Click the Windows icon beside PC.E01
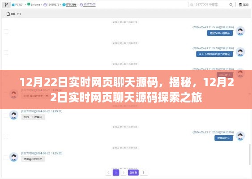The width and height of the screenshot is (252, 179). point(13,5)
